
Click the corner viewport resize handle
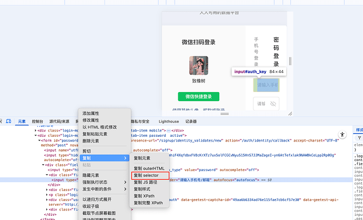[x=290, y=114]
